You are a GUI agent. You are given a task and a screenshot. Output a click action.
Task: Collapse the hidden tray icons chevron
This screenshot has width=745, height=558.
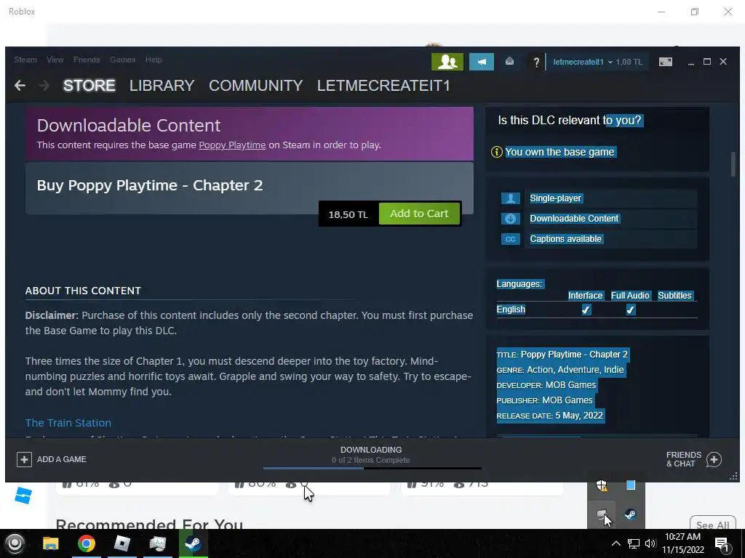pyautogui.click(x=615, y=543)
